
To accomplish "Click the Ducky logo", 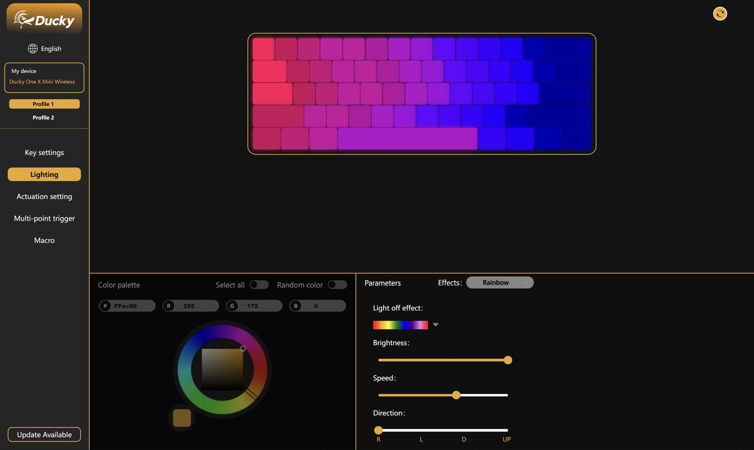I will pos(44,19).
